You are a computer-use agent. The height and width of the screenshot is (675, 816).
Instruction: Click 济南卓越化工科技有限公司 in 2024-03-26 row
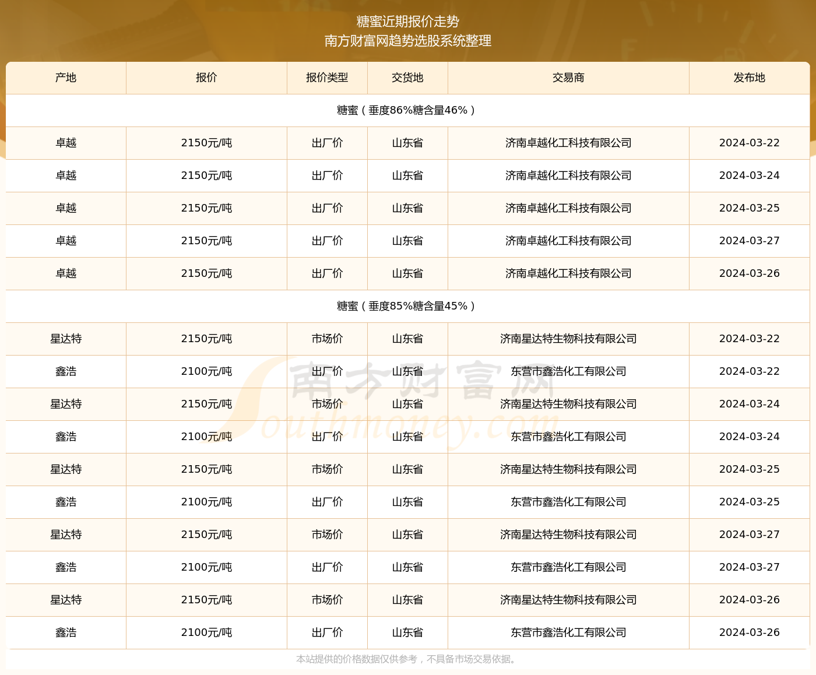(x=568, y=273)
